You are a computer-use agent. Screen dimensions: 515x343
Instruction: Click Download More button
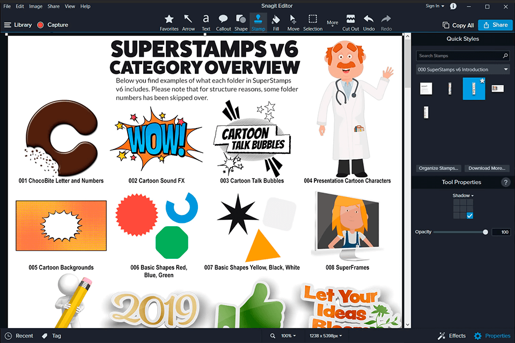click(487, 168)
